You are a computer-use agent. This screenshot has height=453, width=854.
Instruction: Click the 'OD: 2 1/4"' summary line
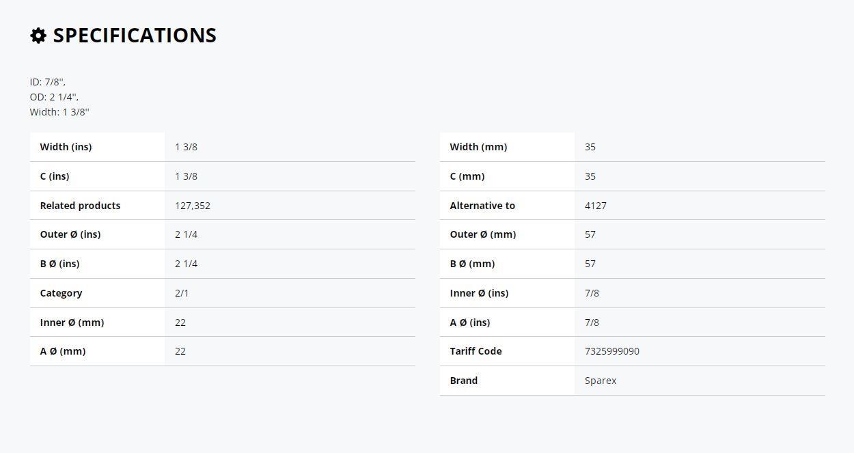click(54, 97)
